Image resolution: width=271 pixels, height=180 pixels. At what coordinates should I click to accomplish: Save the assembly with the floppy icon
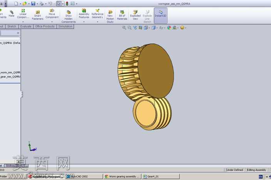pos(33,3)
